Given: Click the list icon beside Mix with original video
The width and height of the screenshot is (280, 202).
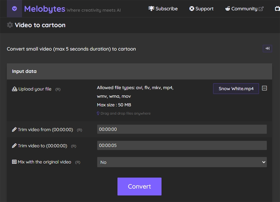Looking at the screenshot, I should [x=14, y=162].
